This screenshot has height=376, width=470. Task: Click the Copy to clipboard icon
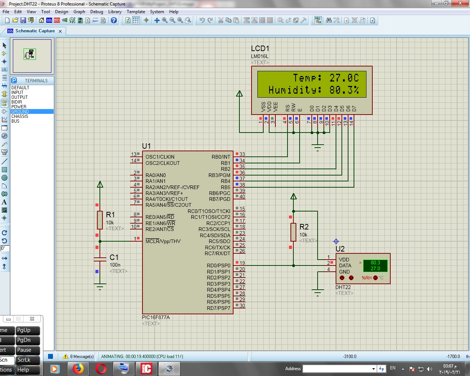(228, 20)
